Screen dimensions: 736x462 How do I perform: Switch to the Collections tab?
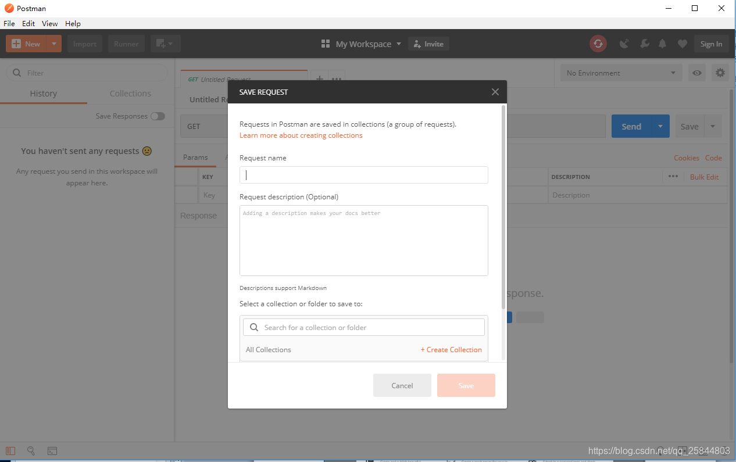coord(130,94)
